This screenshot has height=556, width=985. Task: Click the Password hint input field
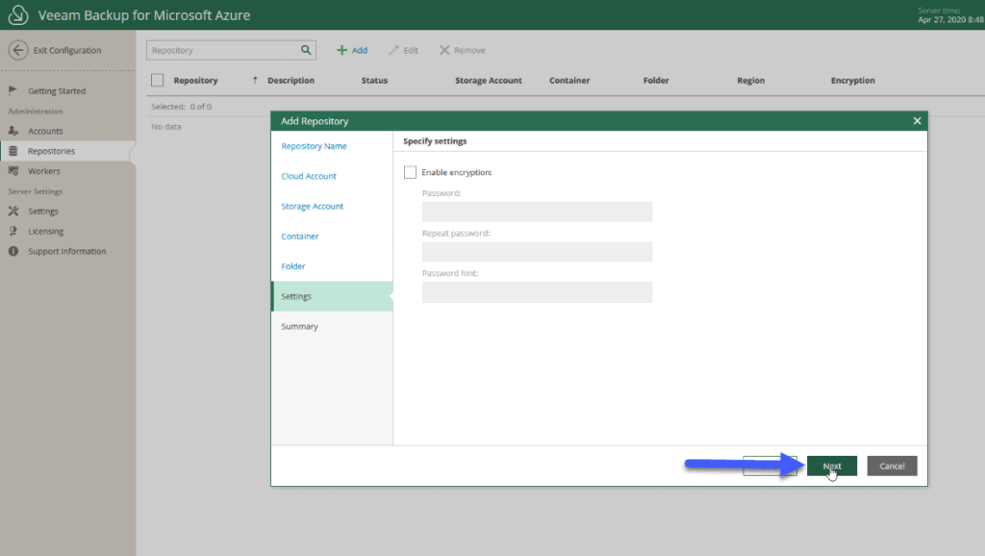point(537,292)
